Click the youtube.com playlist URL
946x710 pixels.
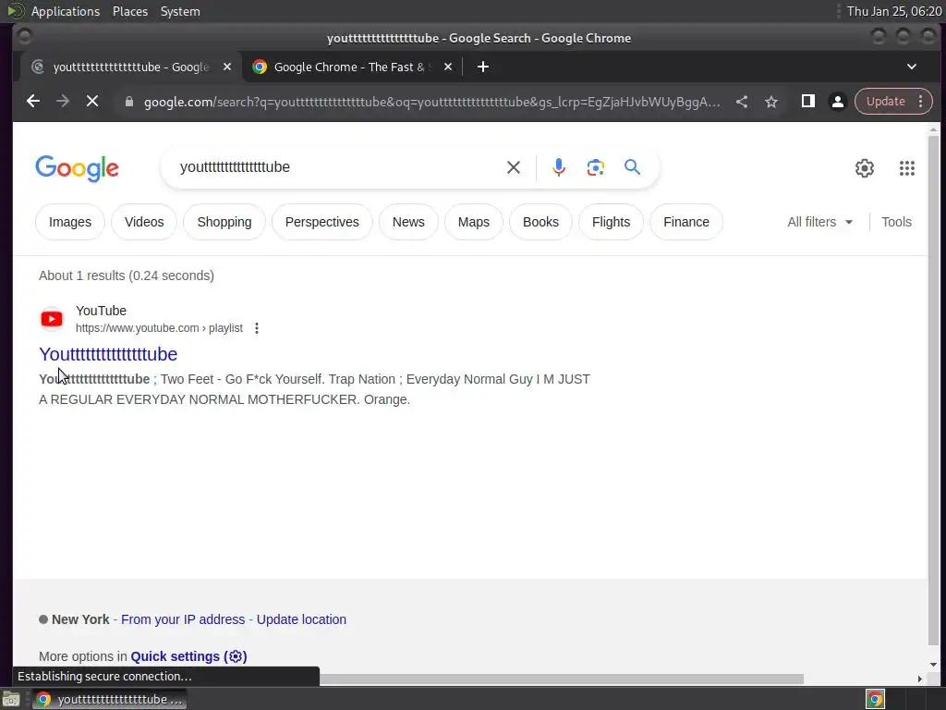(159, 328)
